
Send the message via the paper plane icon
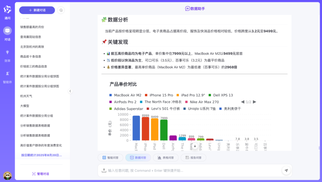click(x=286, y=170)
